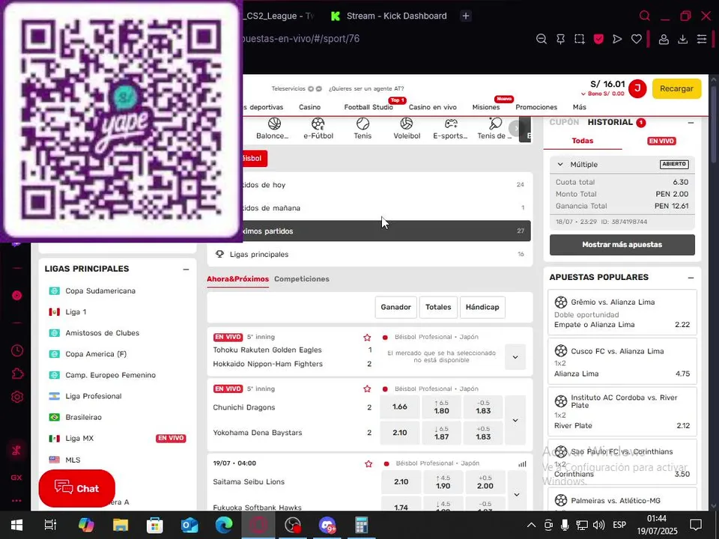Open history clock icon in browser sidebar
719x539 pixels.
pos(17,350)
